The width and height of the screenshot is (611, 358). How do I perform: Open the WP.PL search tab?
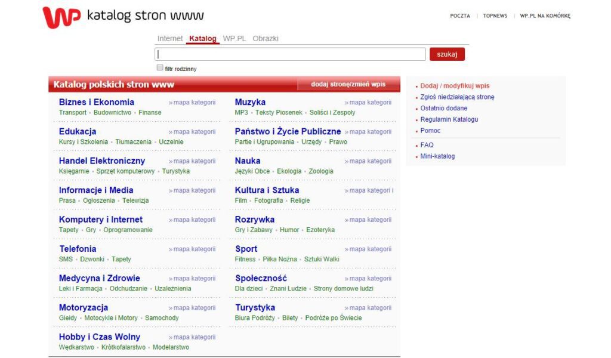point(234,39)
